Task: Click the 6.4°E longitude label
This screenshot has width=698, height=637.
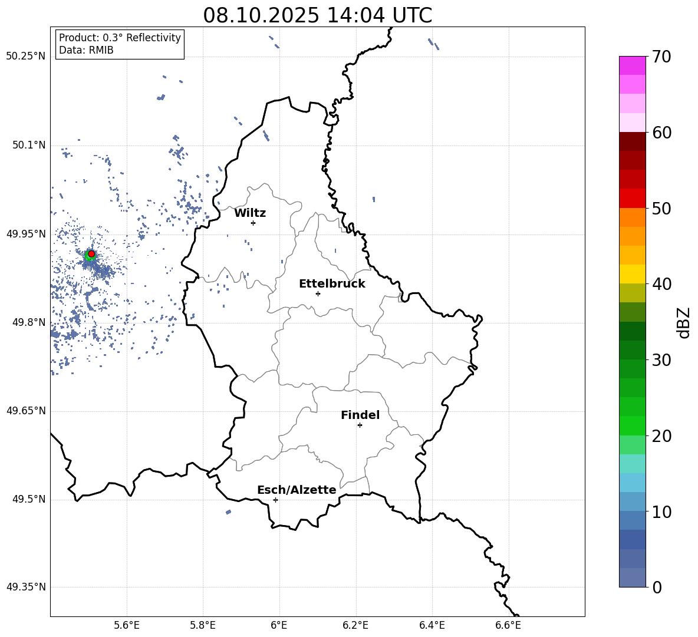Action: 432,625
